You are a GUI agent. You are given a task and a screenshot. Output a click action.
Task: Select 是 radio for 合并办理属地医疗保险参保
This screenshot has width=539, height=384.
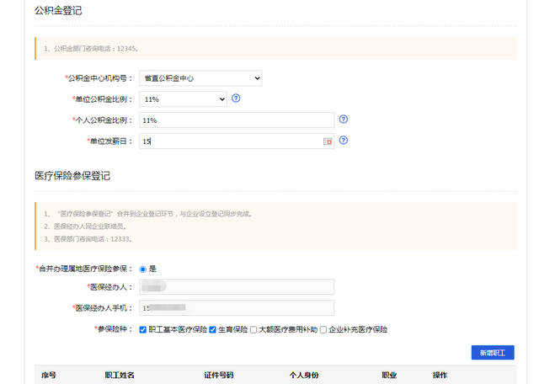(142, 269)
